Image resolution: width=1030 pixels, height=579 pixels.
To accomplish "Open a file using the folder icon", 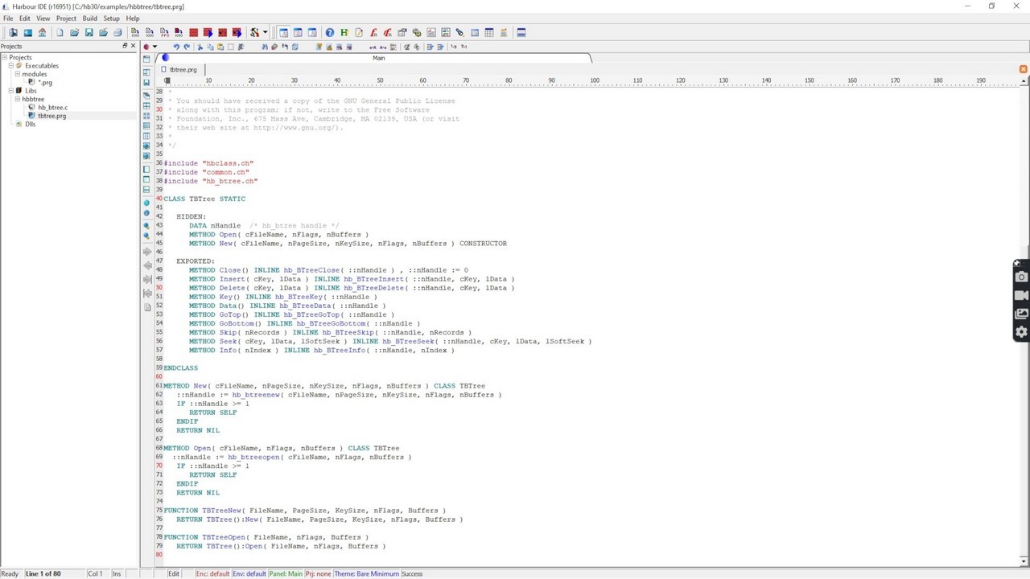I will (x=74, y=32).
